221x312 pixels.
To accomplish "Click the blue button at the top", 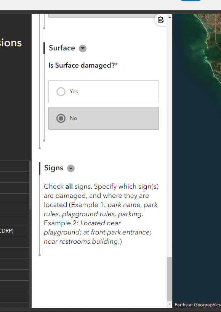I will pos(190,0).
